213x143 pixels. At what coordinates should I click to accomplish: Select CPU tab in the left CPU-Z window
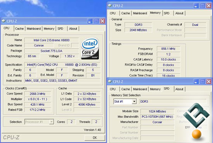(x=7, y=28)
